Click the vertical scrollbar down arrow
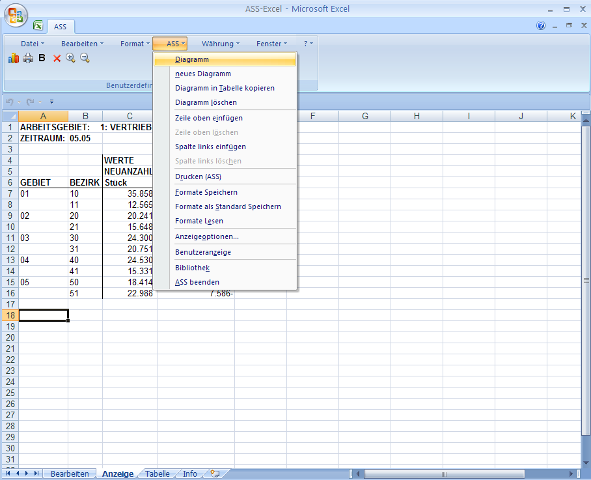Screen dimensions: 591x480 586,463
